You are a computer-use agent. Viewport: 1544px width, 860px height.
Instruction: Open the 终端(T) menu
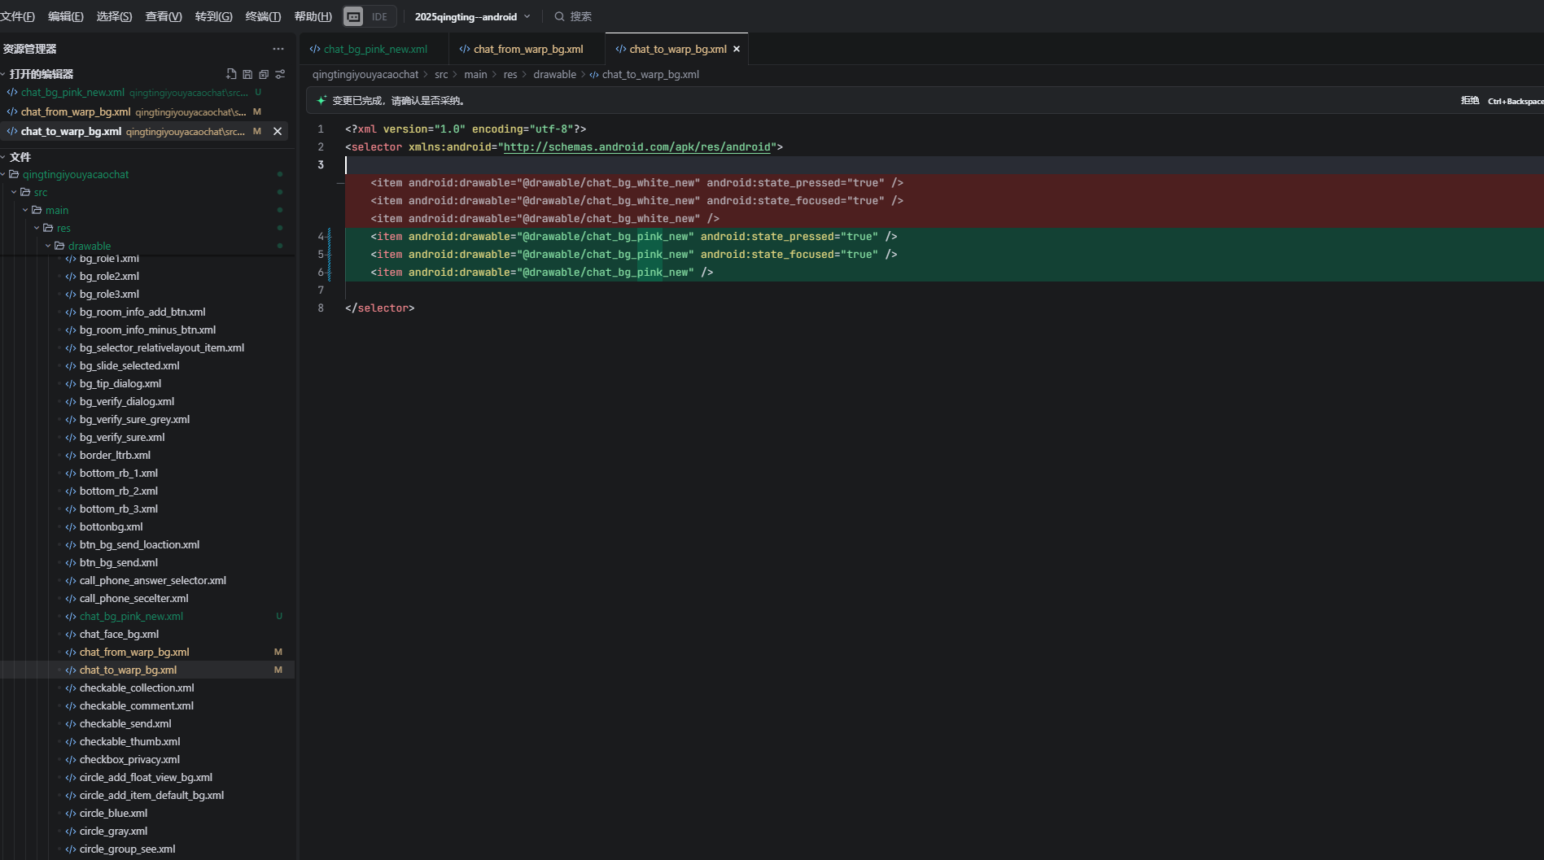263,16
